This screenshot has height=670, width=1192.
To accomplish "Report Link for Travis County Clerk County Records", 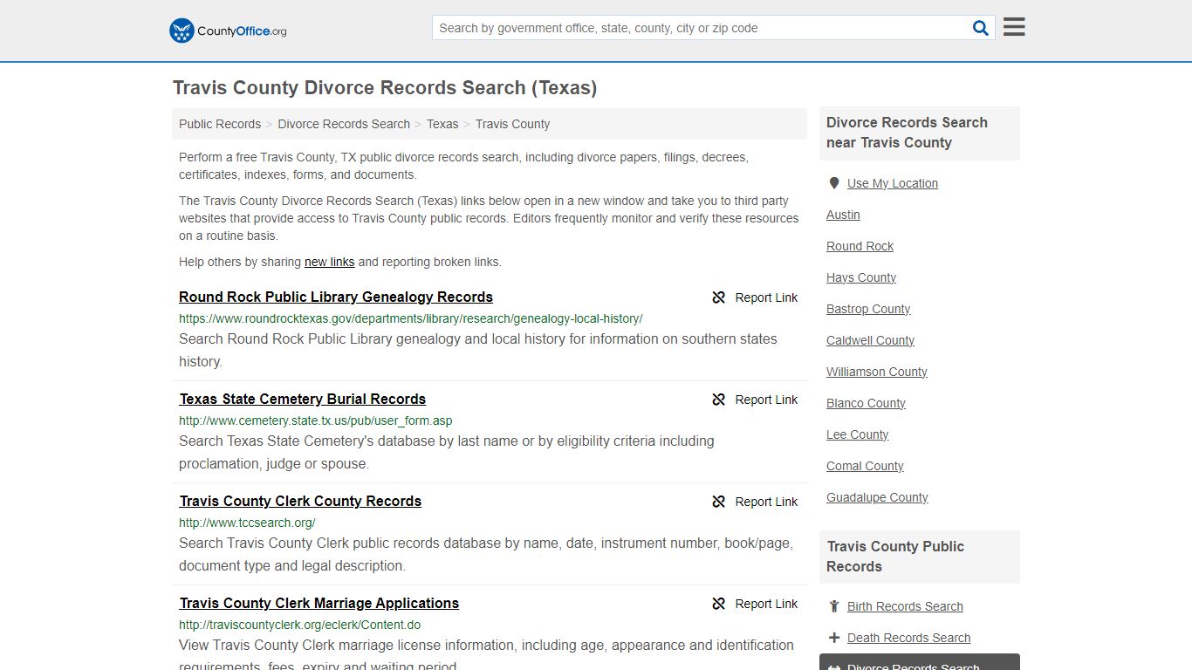I will 766,502.
